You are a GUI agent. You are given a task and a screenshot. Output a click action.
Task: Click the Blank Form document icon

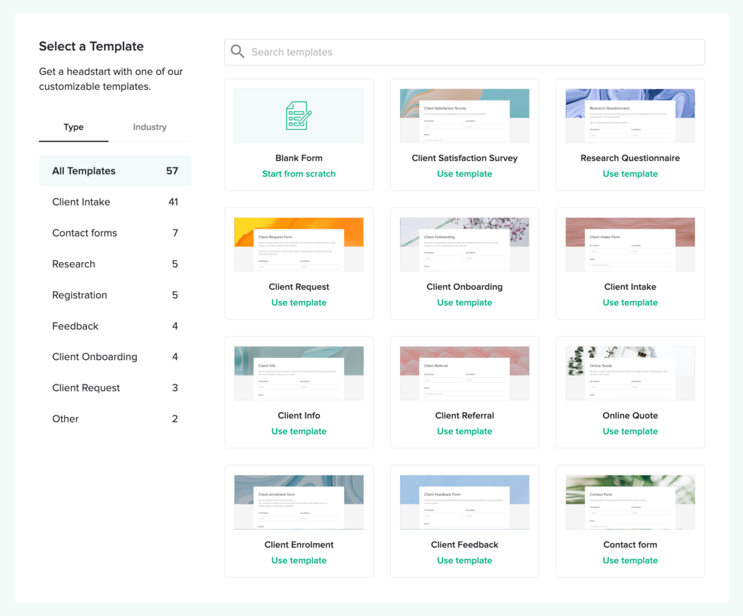299,115
